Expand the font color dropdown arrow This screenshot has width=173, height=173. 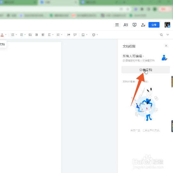point(6,35)
